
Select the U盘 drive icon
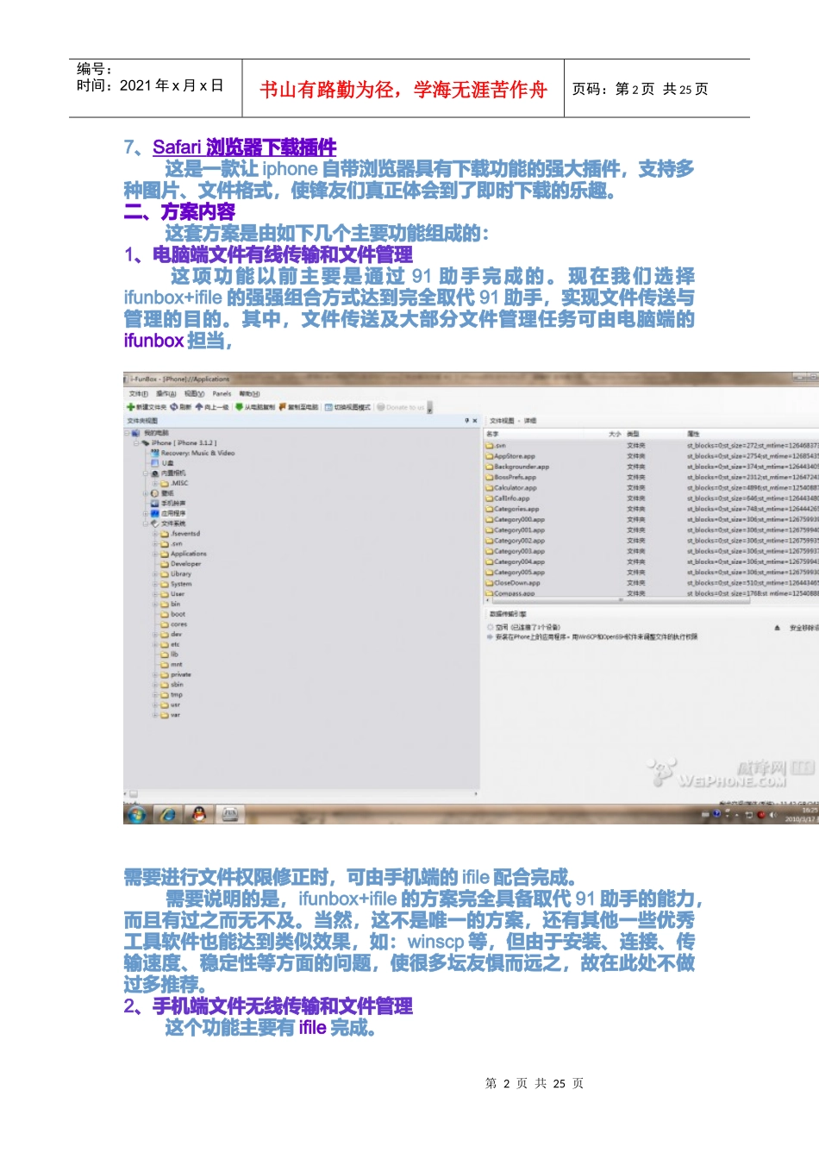(x=155, y=463)
